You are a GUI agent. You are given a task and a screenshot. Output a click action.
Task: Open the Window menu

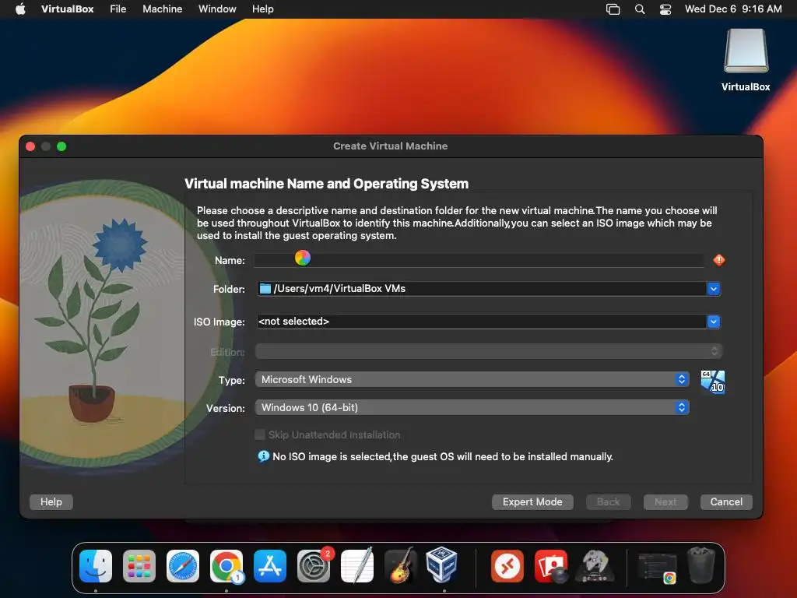217,9
